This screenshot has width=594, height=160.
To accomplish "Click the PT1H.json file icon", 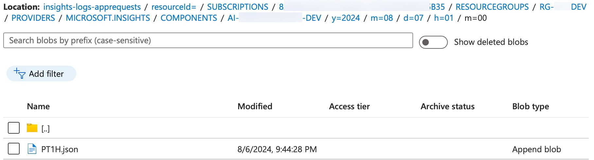I will coord(32,149).
